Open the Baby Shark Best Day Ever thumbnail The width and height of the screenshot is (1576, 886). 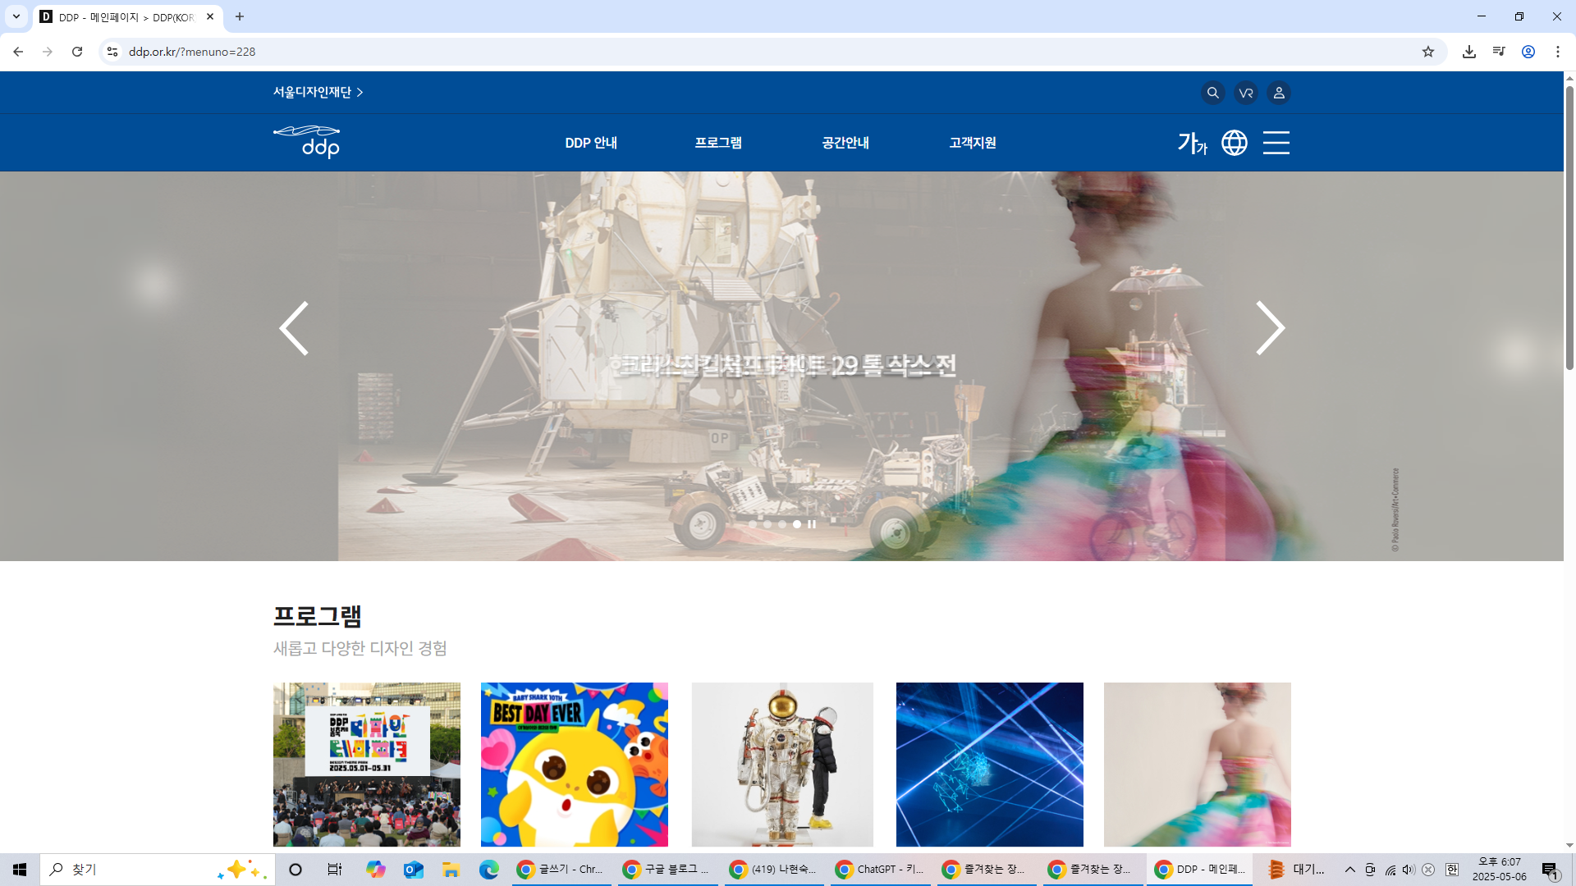pyautogui.click(x=574, y=764)
